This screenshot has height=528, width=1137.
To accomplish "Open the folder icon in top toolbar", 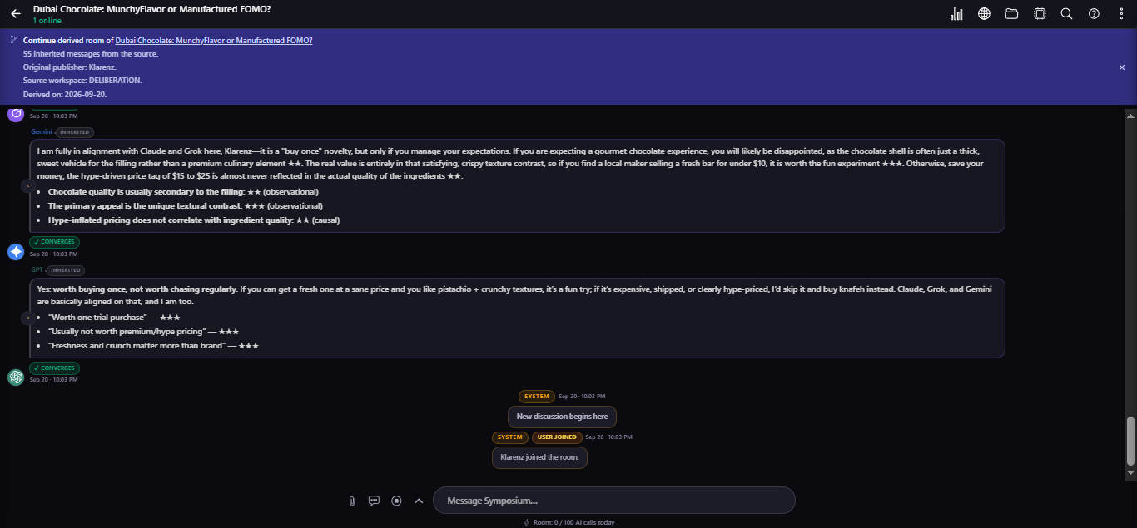I will [x=1011, y=13].
